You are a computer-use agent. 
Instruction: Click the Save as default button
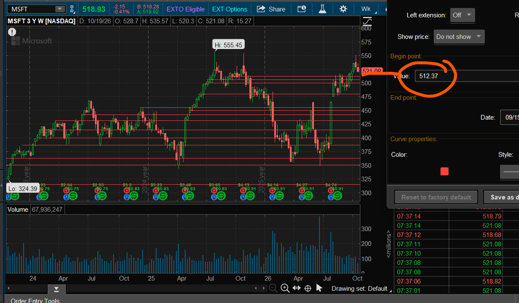pyautogui.click(x=502, y=197)
